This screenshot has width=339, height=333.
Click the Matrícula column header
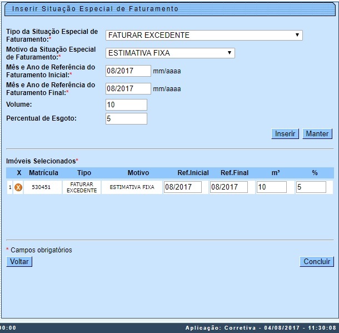[x=43, y=173]
